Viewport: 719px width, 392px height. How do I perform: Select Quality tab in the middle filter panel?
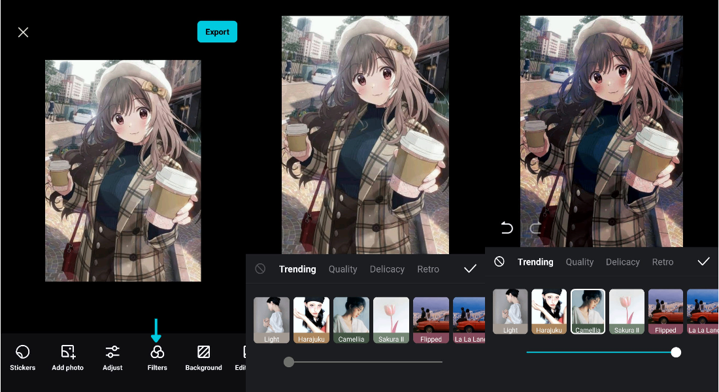pos(343,269)
